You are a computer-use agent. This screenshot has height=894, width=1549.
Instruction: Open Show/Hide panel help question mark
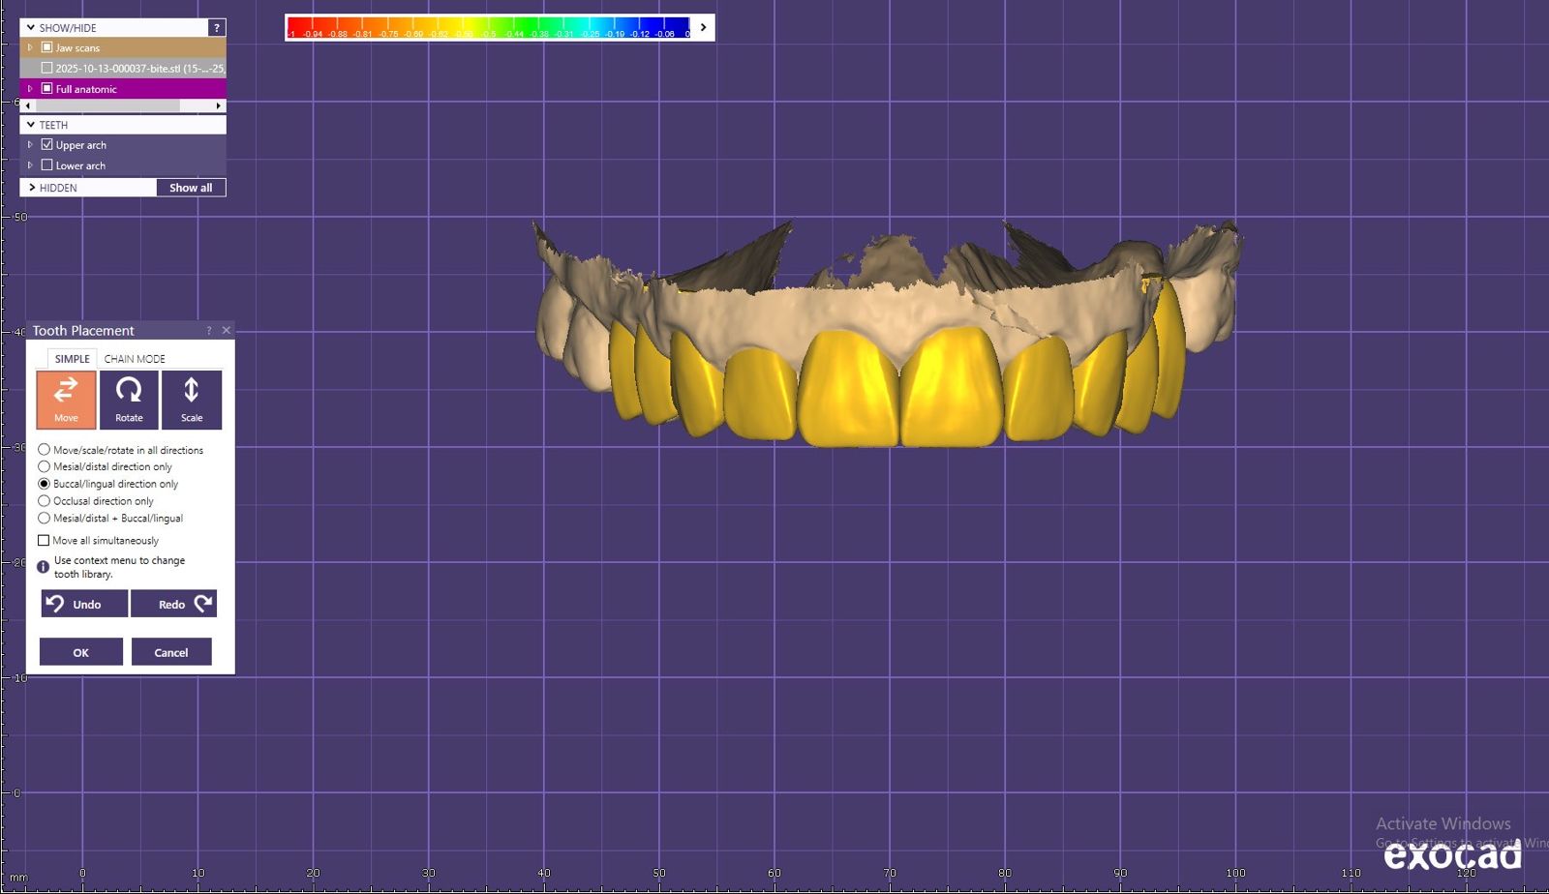click(x=217, y=28)
